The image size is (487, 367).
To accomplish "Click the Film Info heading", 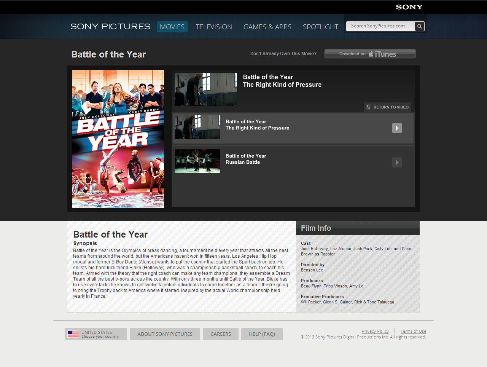I will 316,228.
